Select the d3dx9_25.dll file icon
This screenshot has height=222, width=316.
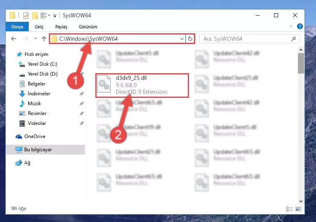click(104, 84)
